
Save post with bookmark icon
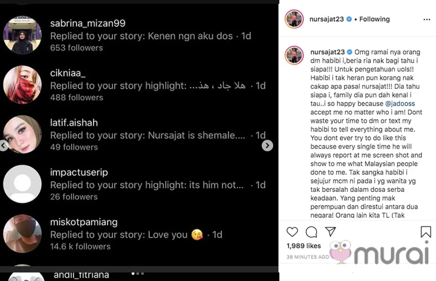click(426, 232)
